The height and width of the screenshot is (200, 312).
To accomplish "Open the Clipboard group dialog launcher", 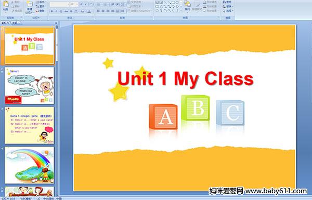I will click(x=21, y=18).
